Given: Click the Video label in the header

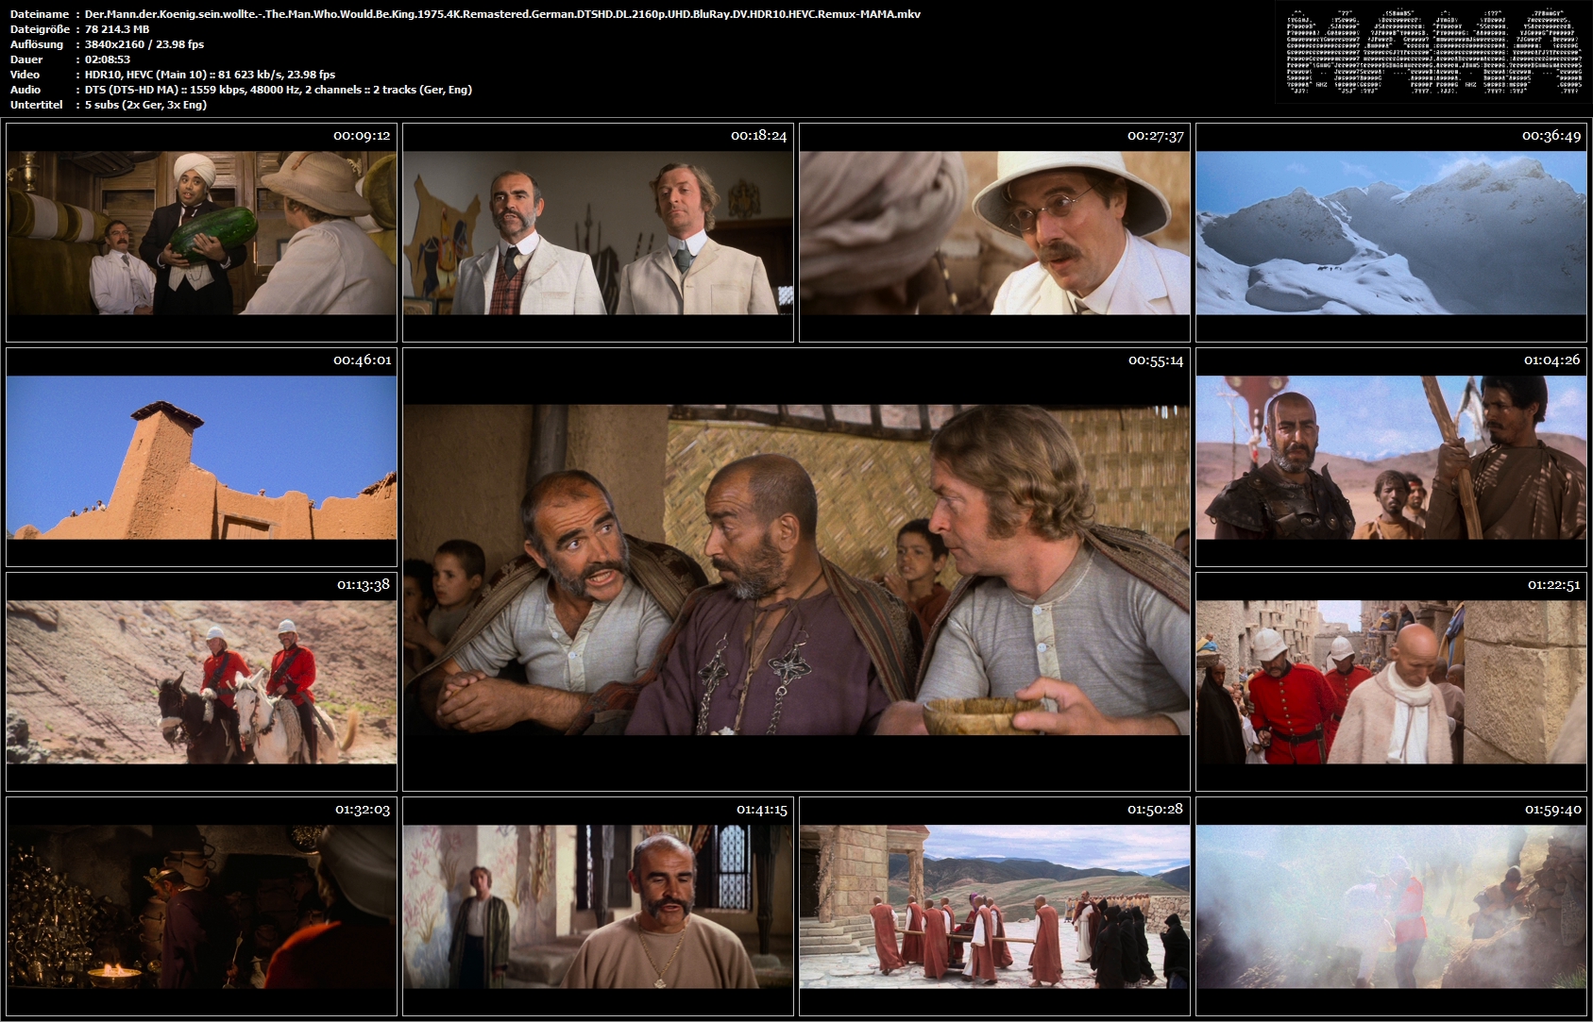Looking at the screenshot, I should pos(25,75).
